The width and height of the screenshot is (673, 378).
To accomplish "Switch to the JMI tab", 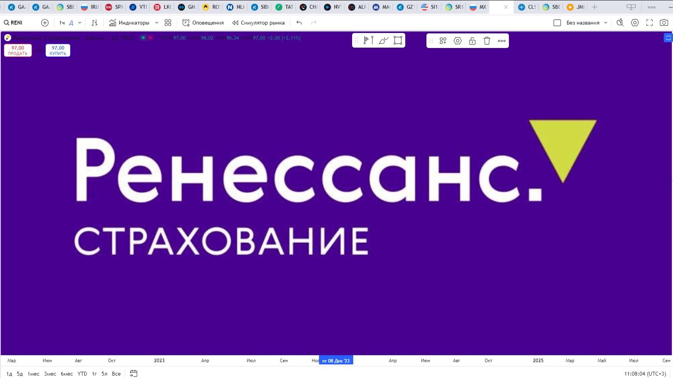I will click(576, 7).
